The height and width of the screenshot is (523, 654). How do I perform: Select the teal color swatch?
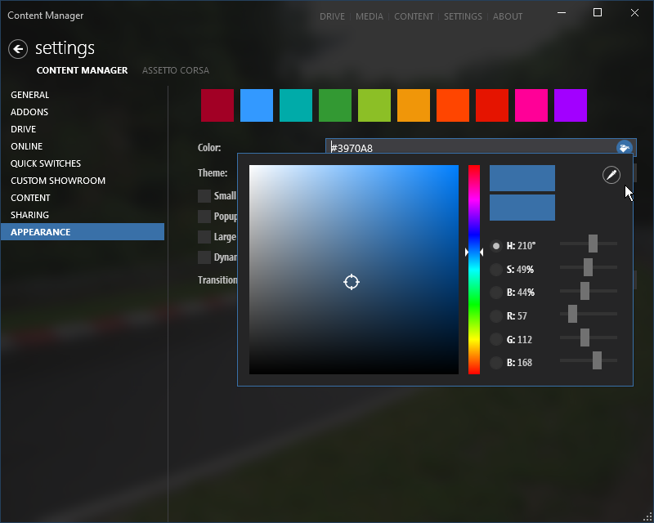pyautogui.click(x=295, y=105)
